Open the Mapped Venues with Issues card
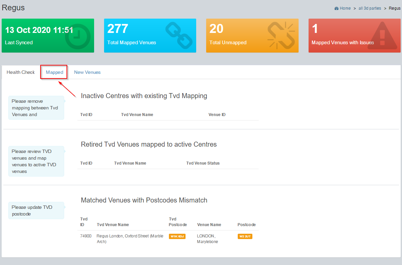Image resolution: width=402 pixels, height=265 pixels. pyautogui.click(x=354, y=36)
